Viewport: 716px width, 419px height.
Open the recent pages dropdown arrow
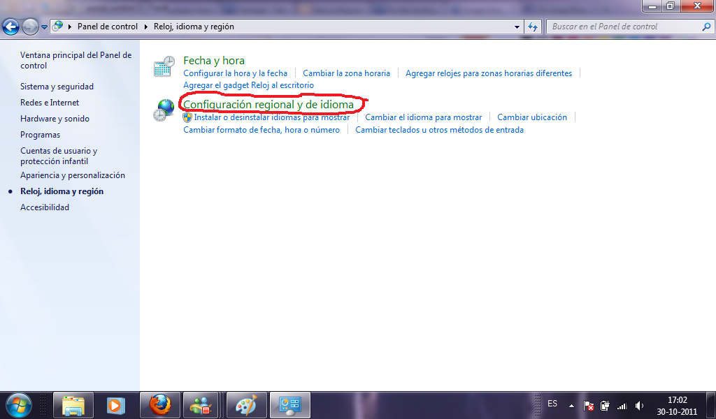point(45,27)
